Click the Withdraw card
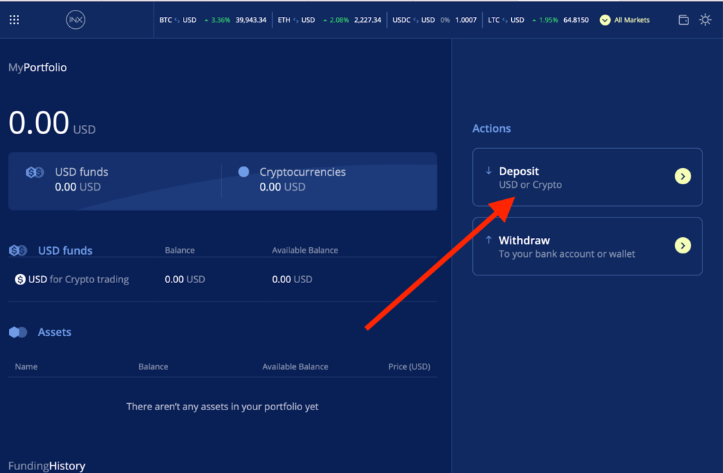The height and width of the screenshot is (473, 723). [587, 246]
